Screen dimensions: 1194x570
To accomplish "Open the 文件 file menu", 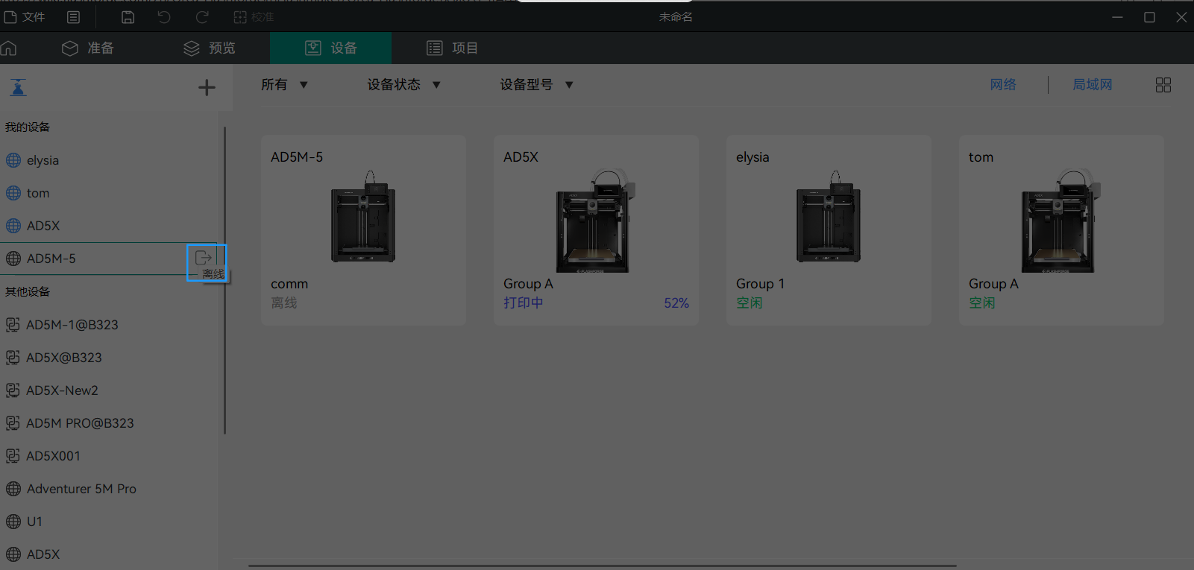I will (25, 16).
